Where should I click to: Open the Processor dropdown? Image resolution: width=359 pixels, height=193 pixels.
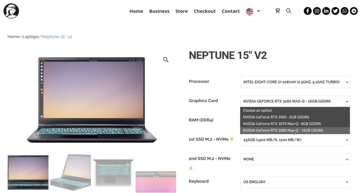click(x=295, y=82)
